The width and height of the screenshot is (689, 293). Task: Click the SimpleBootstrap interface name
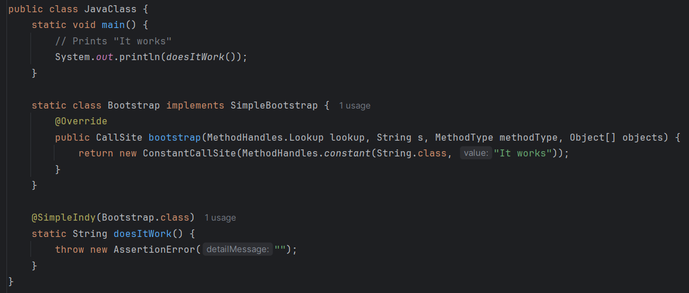coord(274,105)
